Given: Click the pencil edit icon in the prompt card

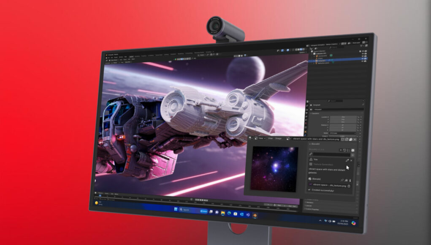Looking at the screenshot, I should point(347,161).
